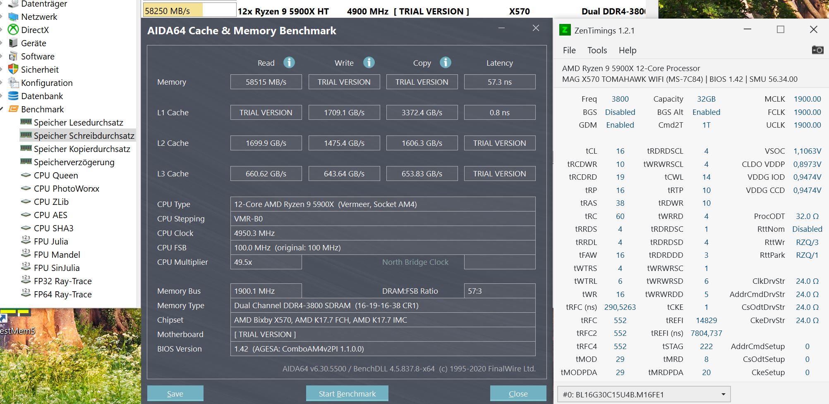Collapse the Benchmark tree node

[x=2, y=109]
